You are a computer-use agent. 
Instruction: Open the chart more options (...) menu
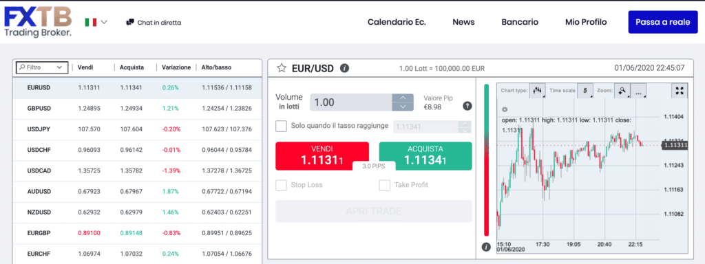[x=639, y=90]
